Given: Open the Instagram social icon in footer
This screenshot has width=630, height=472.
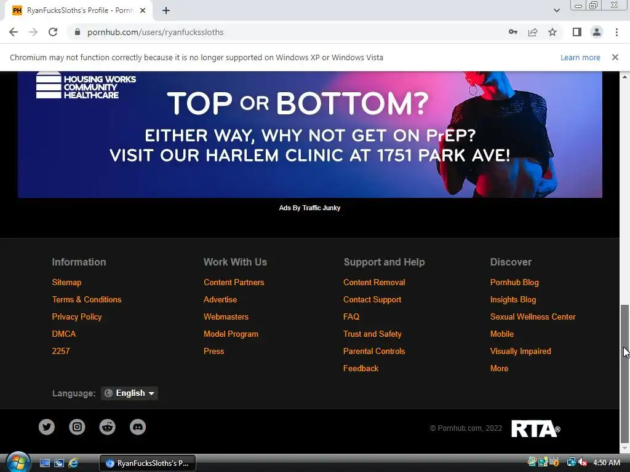Looking at the screenshot, I should [x=77, y=427].
